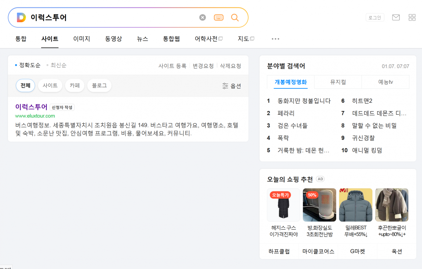This screenshot has width=422, height=269.
Task: Select the 통합 search tab
Action: [21, 39]
